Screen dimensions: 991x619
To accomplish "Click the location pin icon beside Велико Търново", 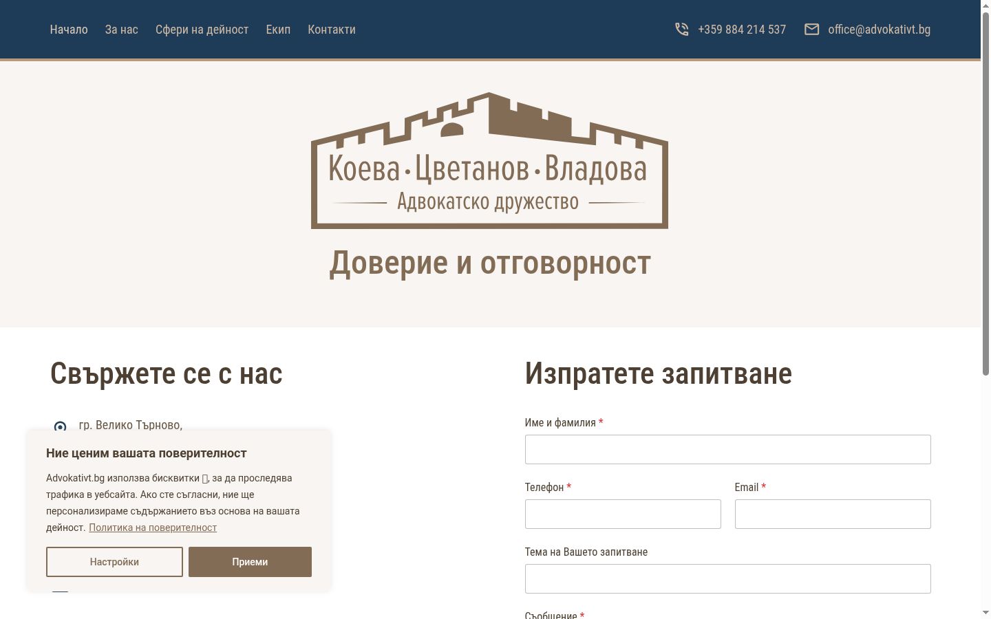I will (x=61, y=427).
